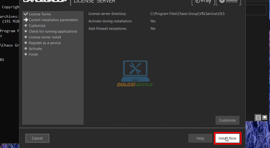Screen dimensions: 270x148
Task: Switch to details list view icon
Action: [258, 117]
